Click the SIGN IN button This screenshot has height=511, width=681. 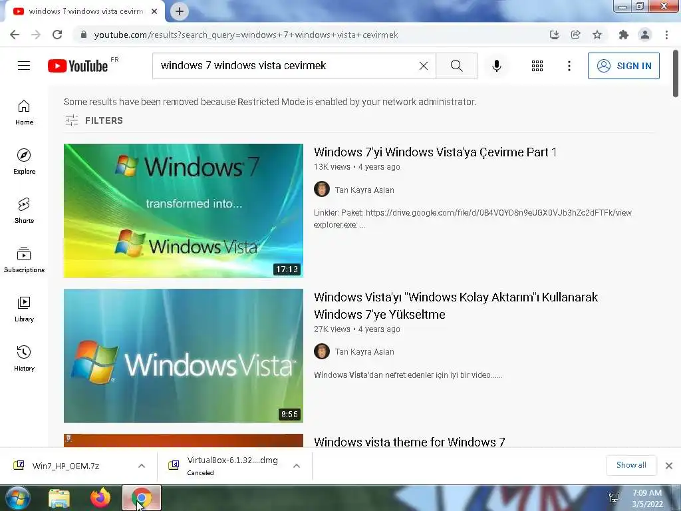[x=624, y=66]
